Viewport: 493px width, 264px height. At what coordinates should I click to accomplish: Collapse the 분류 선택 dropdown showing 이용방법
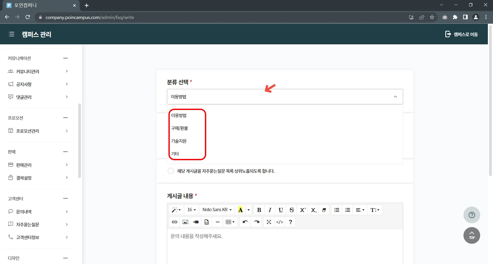285,97
